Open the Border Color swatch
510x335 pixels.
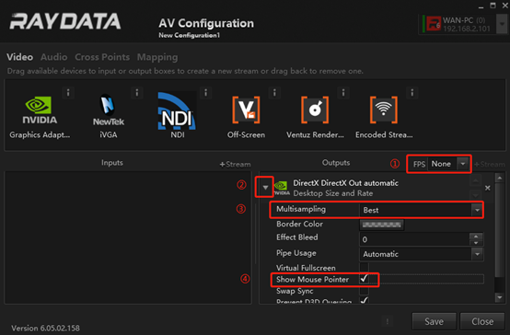(x=381, y=225)
